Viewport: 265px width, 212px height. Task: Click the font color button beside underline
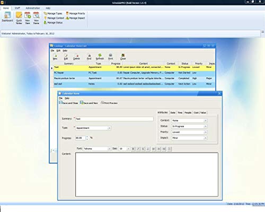pos(148,149)
